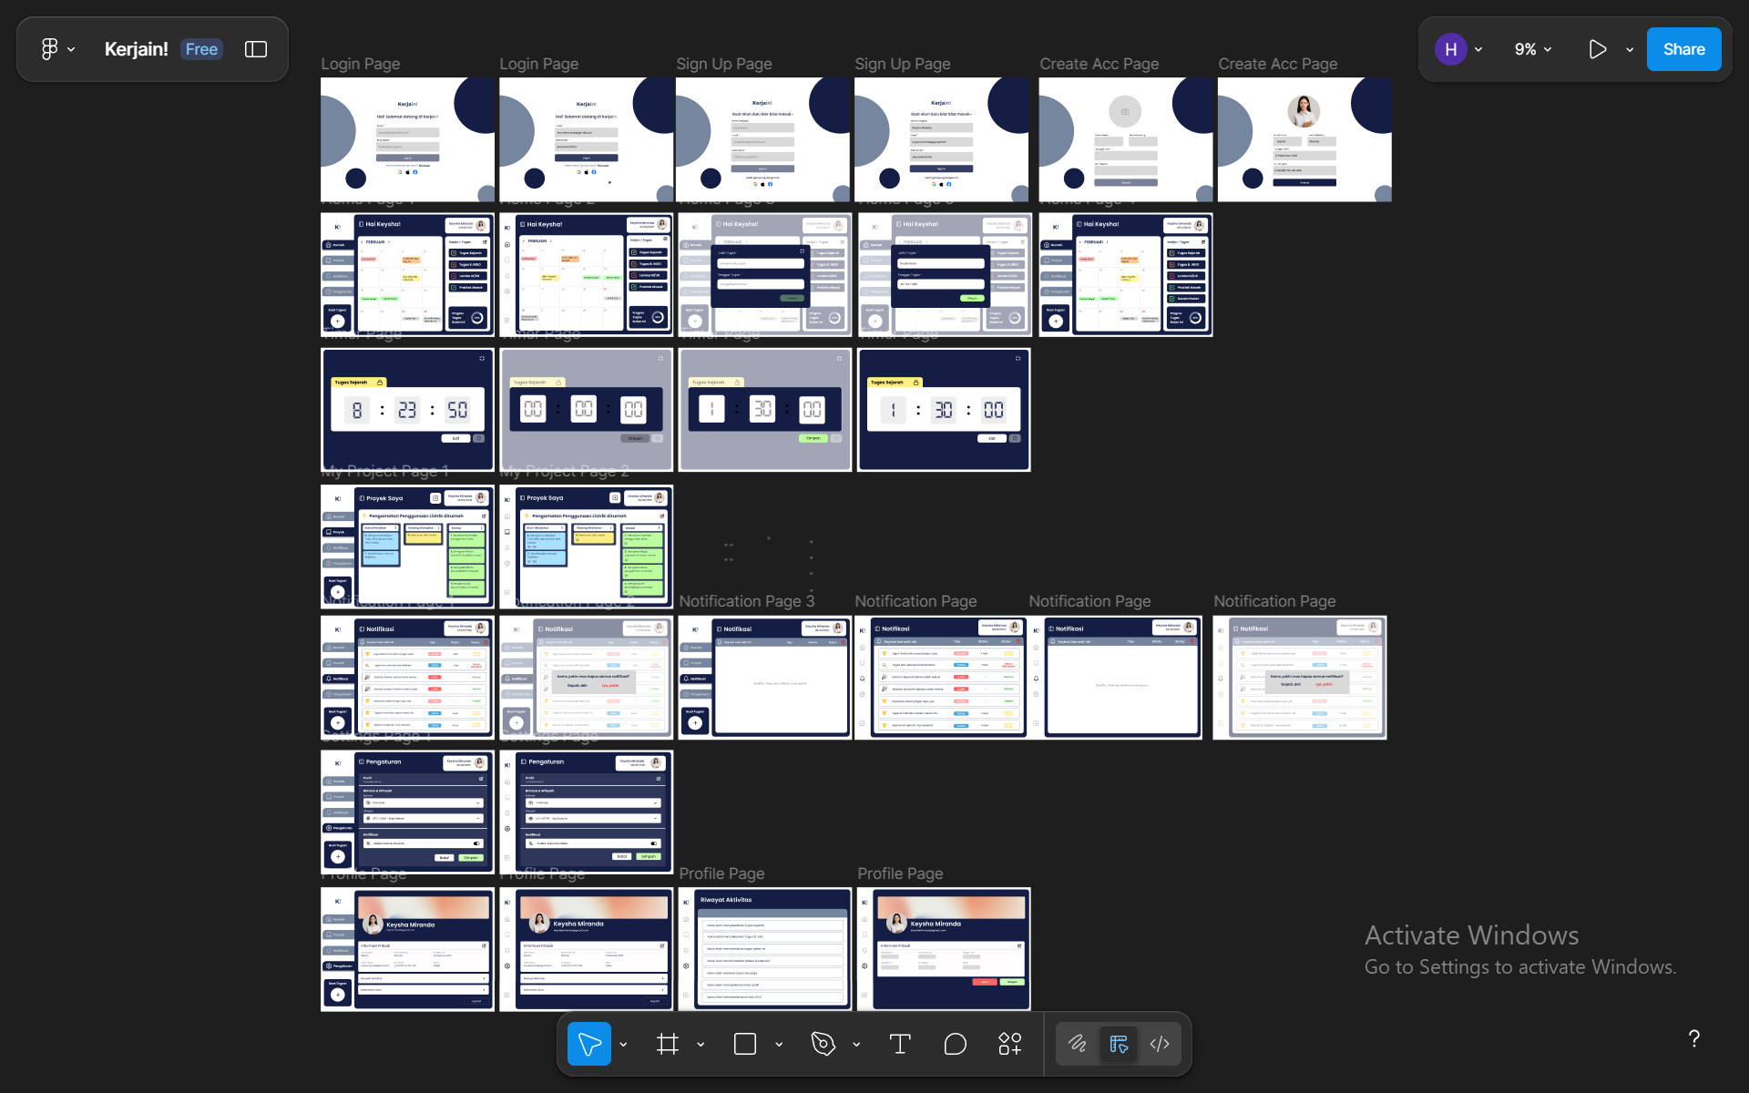The height and width of the screenshot is (1093, 1749).
Task: Toggle the sidebar panel visibility
Action: coord(256,49)
